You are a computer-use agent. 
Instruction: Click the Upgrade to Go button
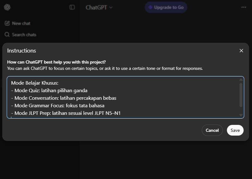tap(166, 7)
